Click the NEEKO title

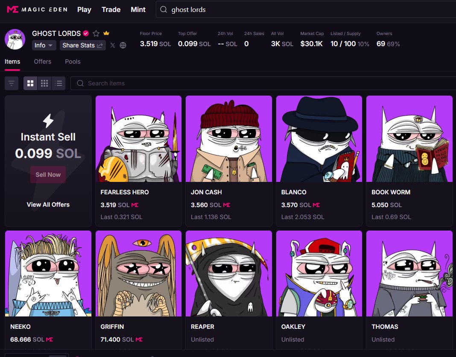(x=20, y=327)
